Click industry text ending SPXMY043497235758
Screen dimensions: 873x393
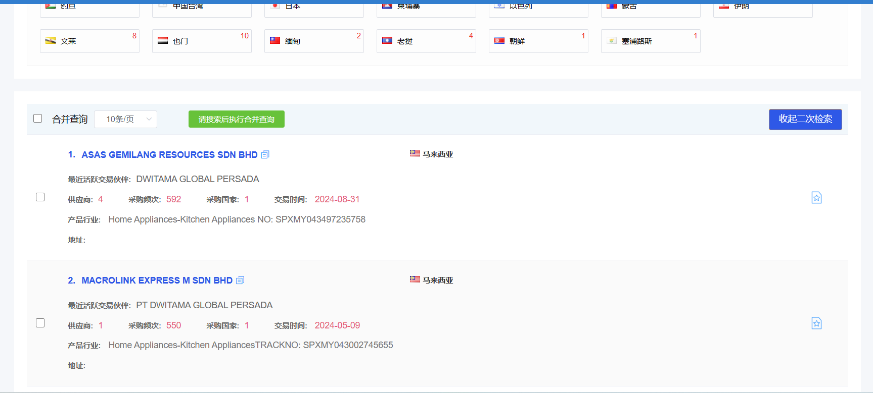(237, 219)
